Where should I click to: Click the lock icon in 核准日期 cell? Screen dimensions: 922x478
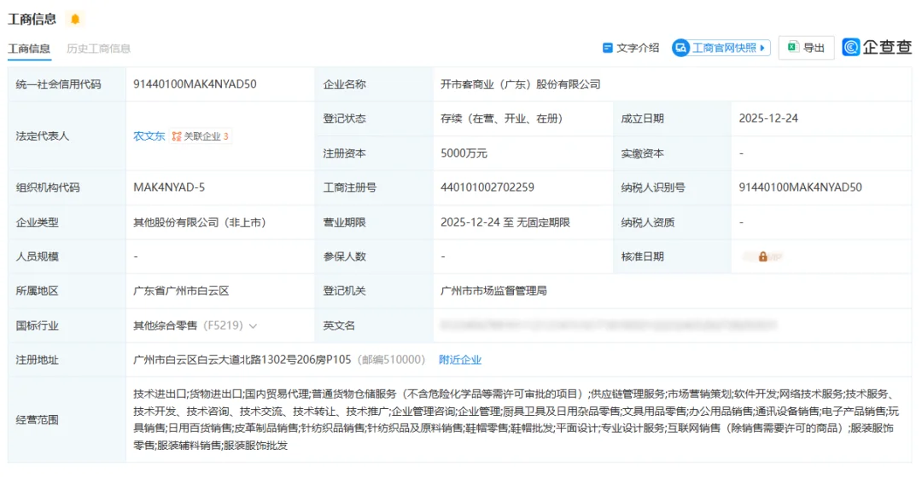pos(762,256)
